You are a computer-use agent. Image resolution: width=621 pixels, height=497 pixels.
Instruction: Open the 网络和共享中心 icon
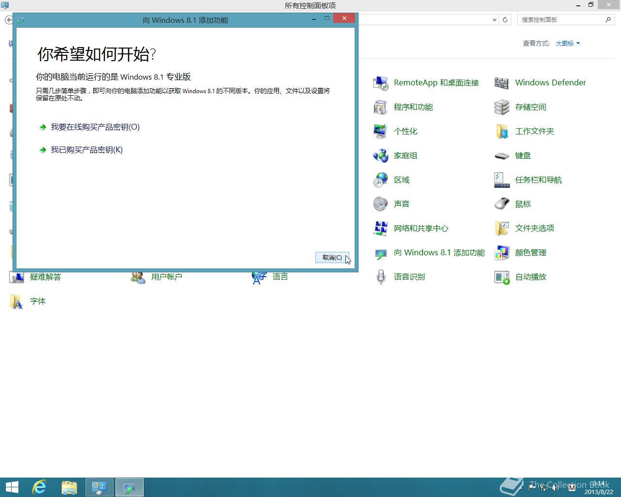click(x=380, y=229)
